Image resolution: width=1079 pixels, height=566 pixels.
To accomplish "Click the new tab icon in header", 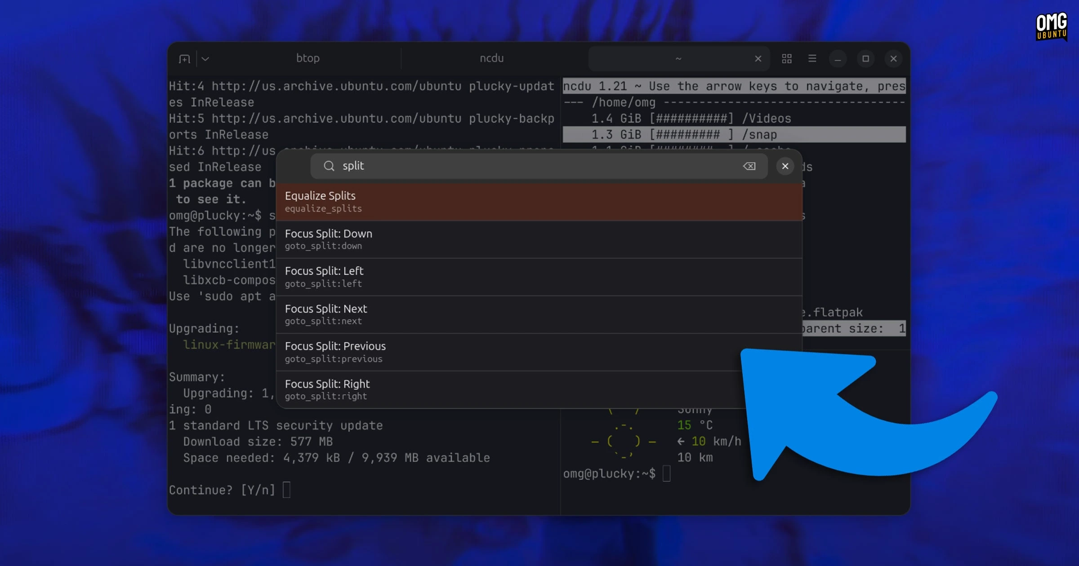I will [x=184, y=59].
